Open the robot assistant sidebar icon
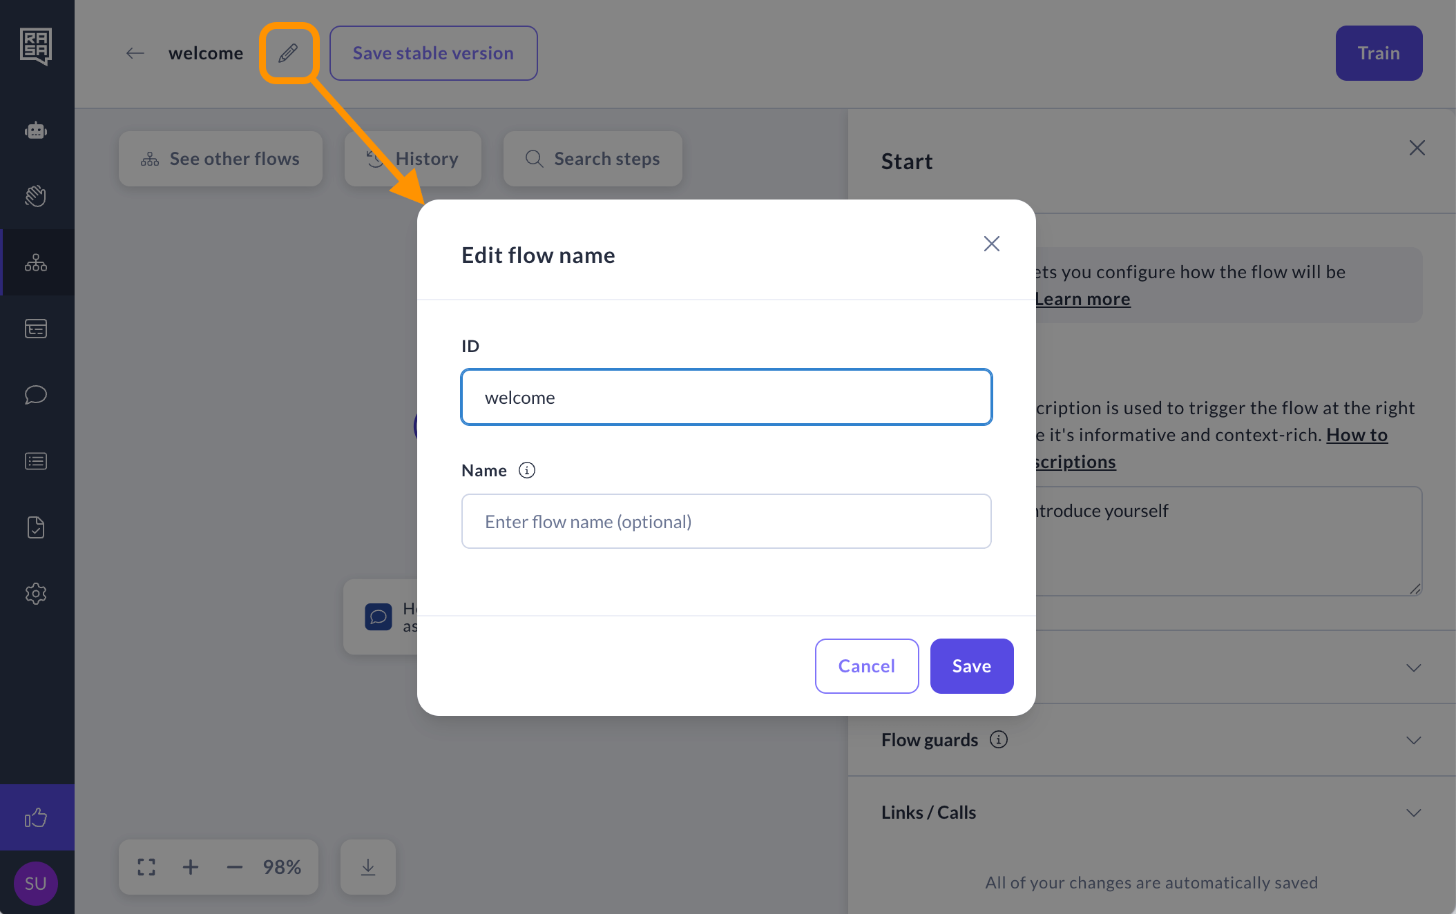This screenshot has width=1456, height=914. point(36,130)
